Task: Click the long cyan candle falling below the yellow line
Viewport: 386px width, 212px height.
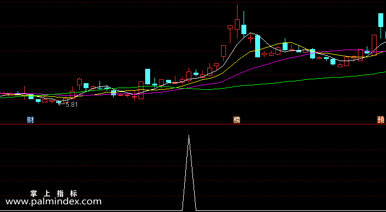Action: 257,46
